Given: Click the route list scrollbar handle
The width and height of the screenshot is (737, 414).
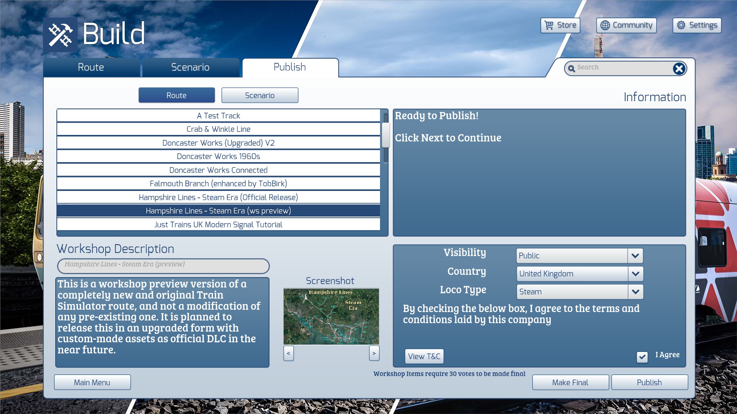Looking at the screenshot, I should pyautogui.click(x=385, y=135).
